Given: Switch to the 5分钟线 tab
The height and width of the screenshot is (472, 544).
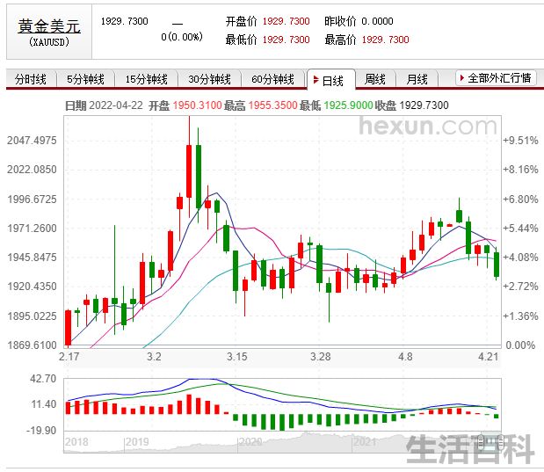Looking at the screenshot, I should (x=86, y=79).
